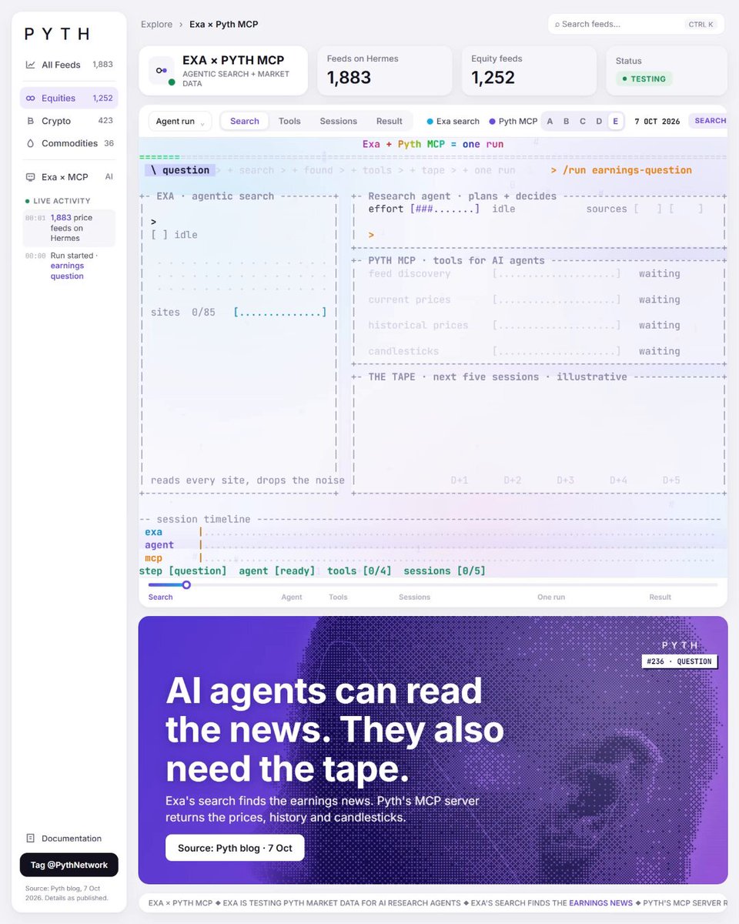Screen dimensions: 739x924
Task: Toggle the Pyth MCP legend item
Action: coord(513,121)
